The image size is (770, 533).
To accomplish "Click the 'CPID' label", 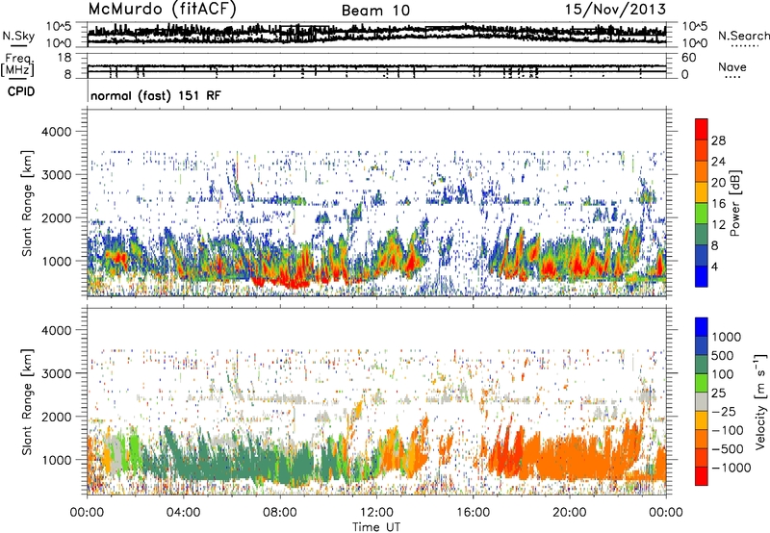I will coord(21,91).
